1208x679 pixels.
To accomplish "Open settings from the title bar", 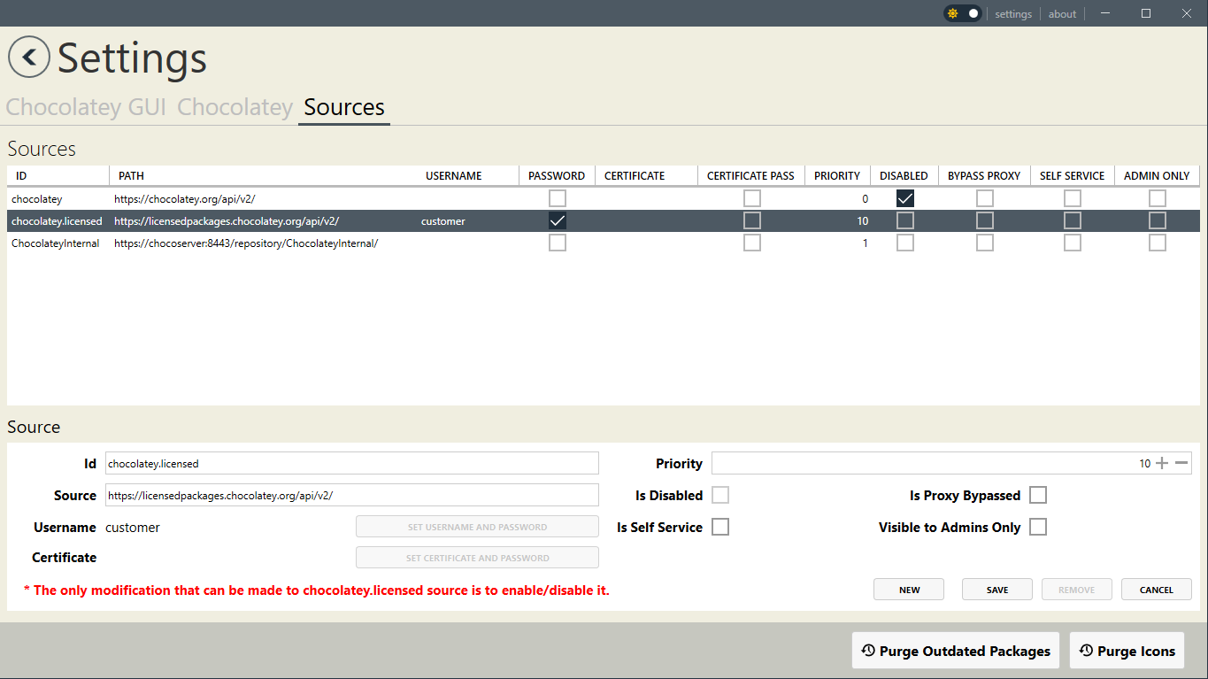I will point(1013,13).
